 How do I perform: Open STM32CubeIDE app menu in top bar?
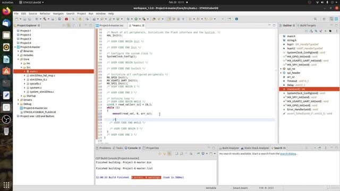click(x=31, y=2)
